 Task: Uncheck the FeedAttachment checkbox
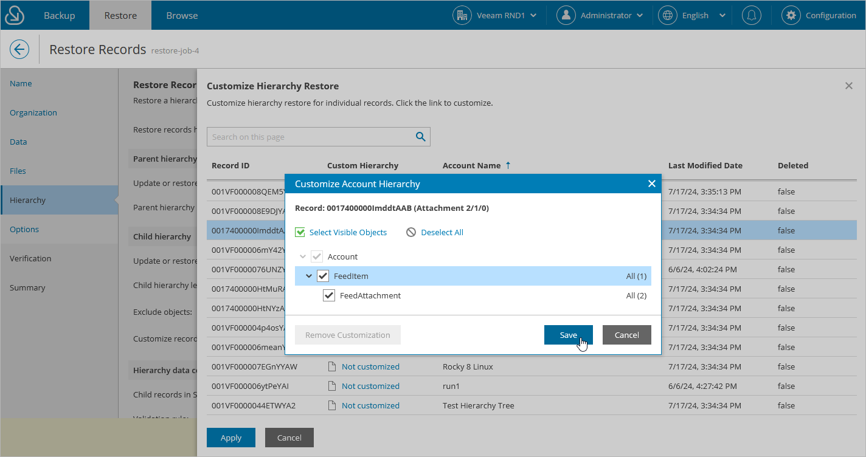[329, 295]
